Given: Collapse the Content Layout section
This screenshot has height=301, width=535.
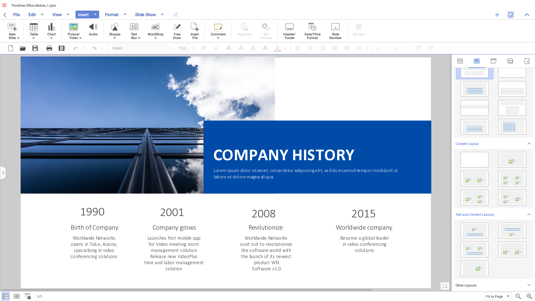Looking at the screenshot, I should coord(529,144).
